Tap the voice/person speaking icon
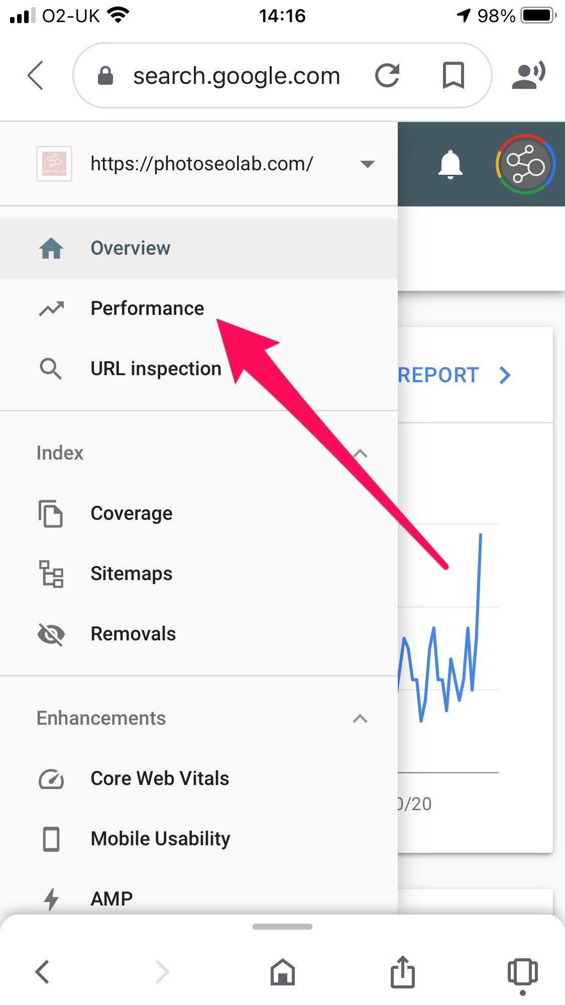 click(528, 76)
